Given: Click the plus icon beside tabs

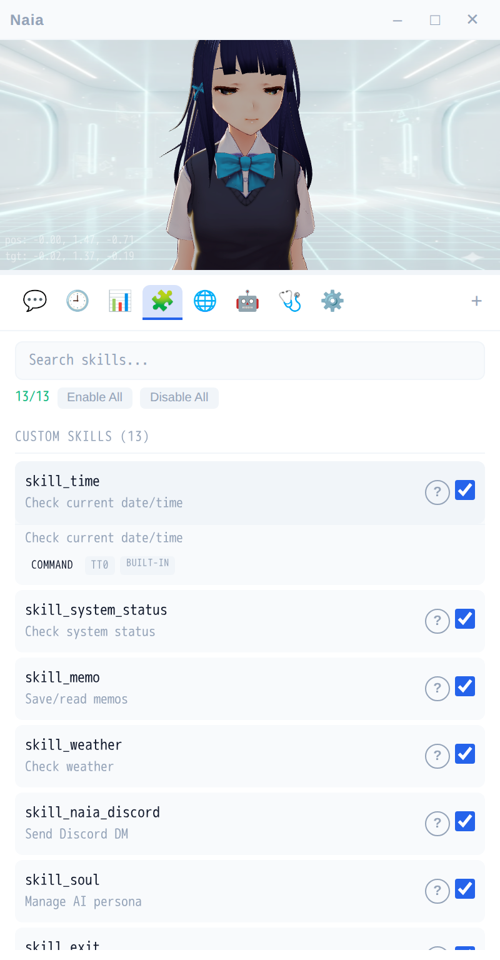Looking at the screenshot, I should click(x=476, y=301).
